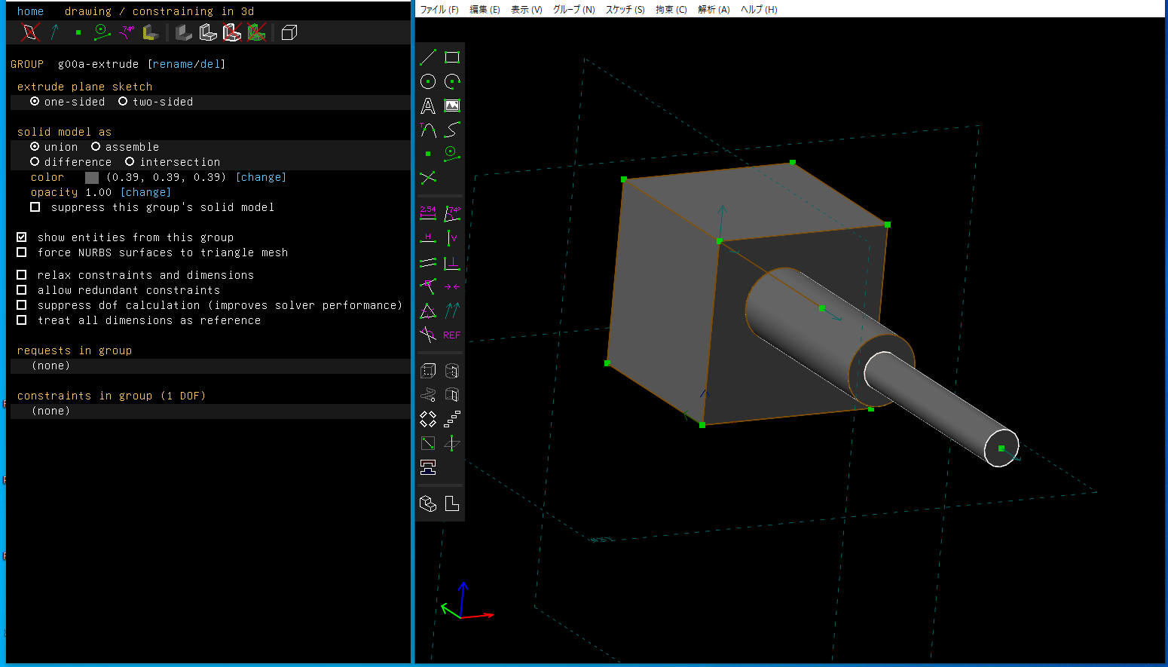Click the change link next to opacity
1168x667 pixels.
click(146, 192)
